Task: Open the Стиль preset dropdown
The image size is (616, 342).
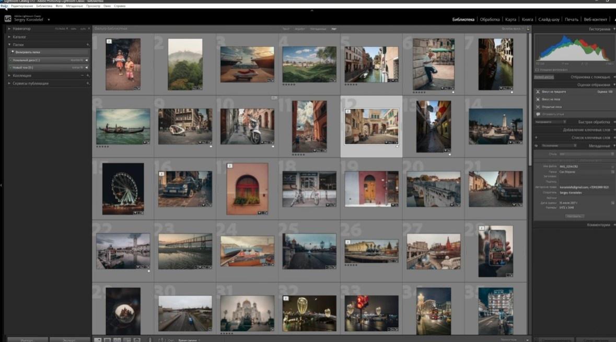Action: [x=586, y=154]
